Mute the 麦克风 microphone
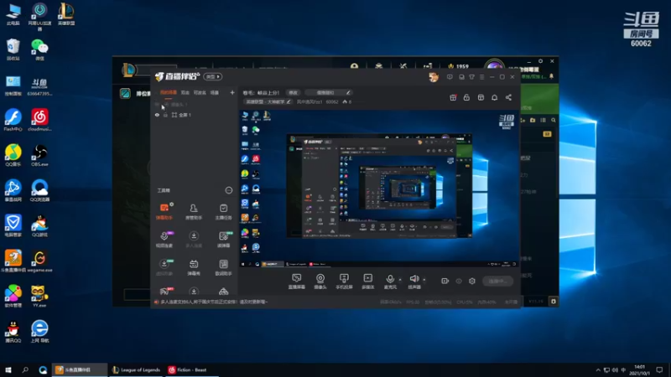Image resolution: width=671 pixels, height=377 pixels. (390, 281)
